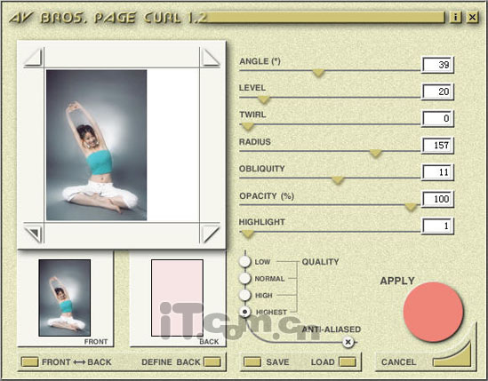Viewport: 488px width, 381px height.
Task: Select Low quality radio button
Action: pos(245,262)
